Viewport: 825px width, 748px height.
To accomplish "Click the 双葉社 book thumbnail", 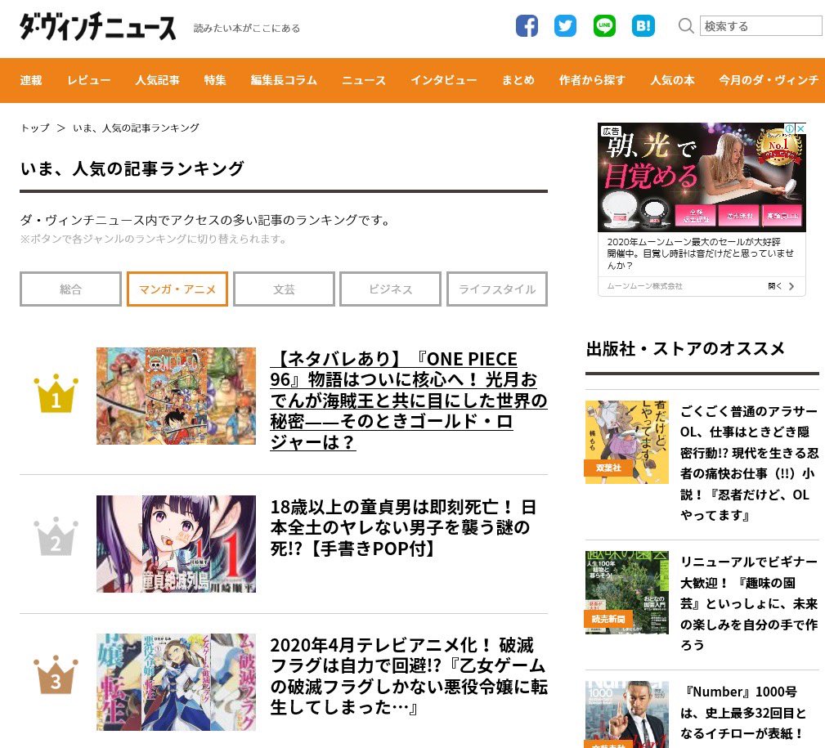I will click(626, 442).
